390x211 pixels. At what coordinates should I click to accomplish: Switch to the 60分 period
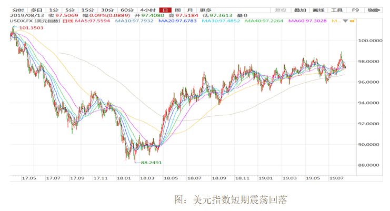(127, 10)
